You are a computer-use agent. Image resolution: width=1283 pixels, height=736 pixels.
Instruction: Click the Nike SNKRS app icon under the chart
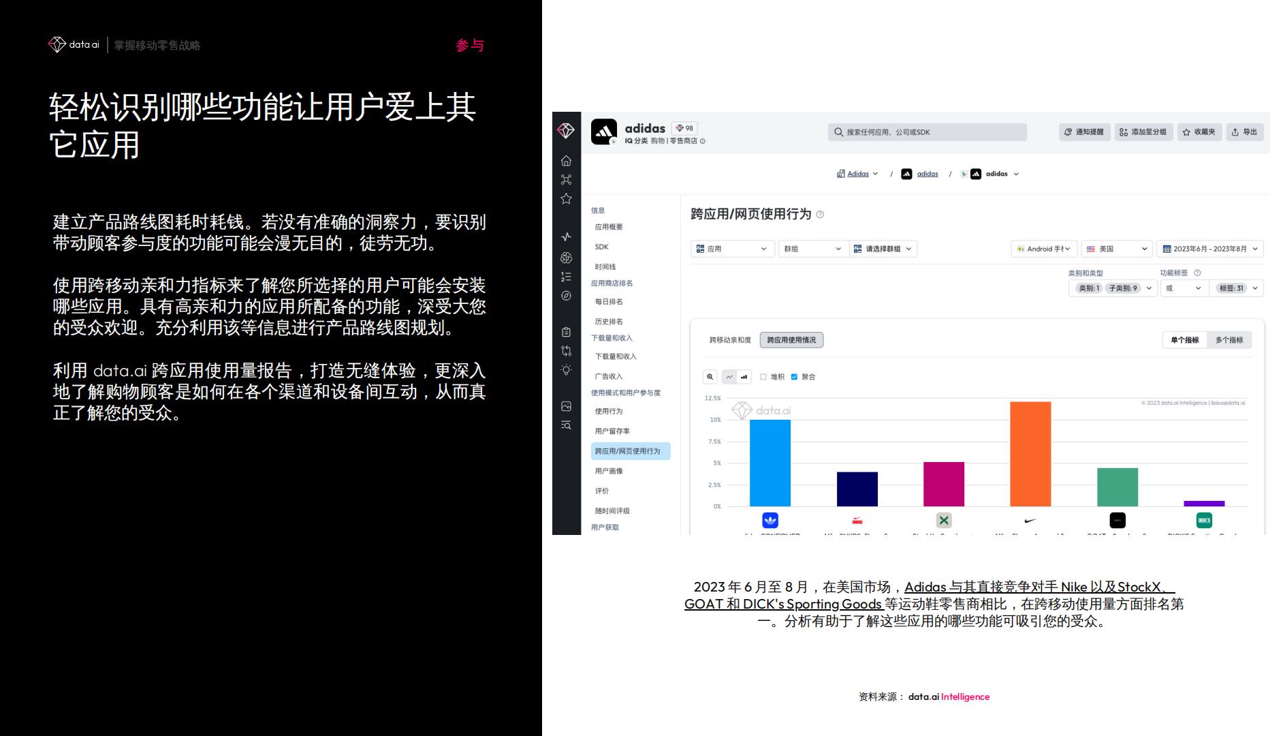point(857,521)
